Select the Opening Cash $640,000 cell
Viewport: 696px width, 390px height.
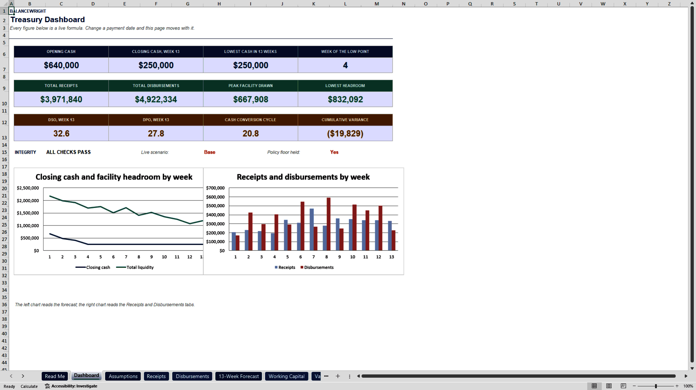61,65
